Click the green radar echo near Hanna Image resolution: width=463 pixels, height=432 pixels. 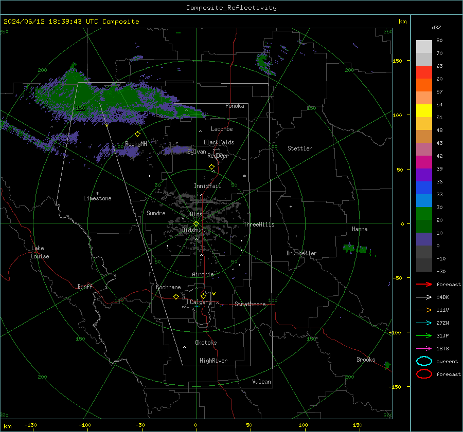click(x=354, y=248)
